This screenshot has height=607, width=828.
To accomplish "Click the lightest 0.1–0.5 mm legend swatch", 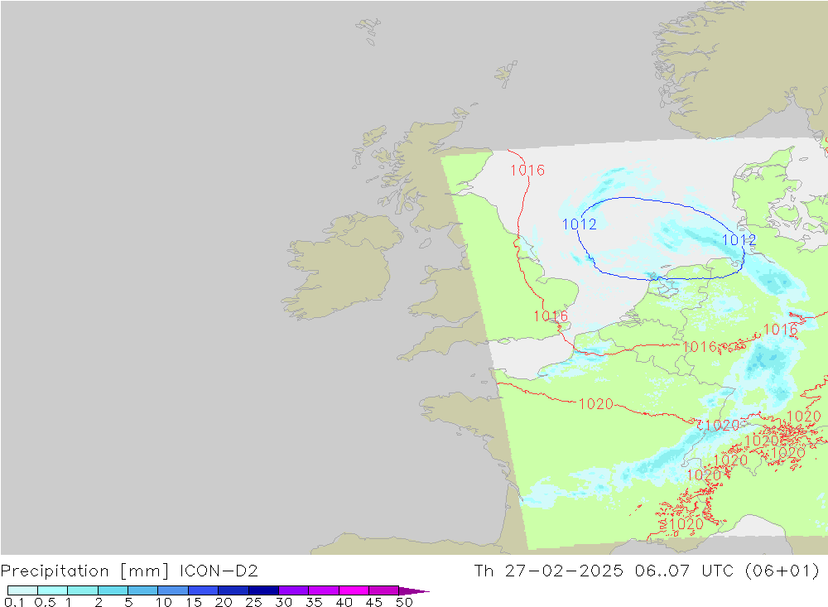I will pos(22,590).
